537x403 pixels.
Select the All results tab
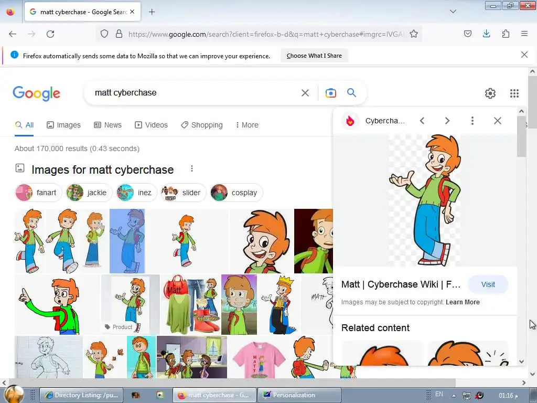(x=24, y=125)
